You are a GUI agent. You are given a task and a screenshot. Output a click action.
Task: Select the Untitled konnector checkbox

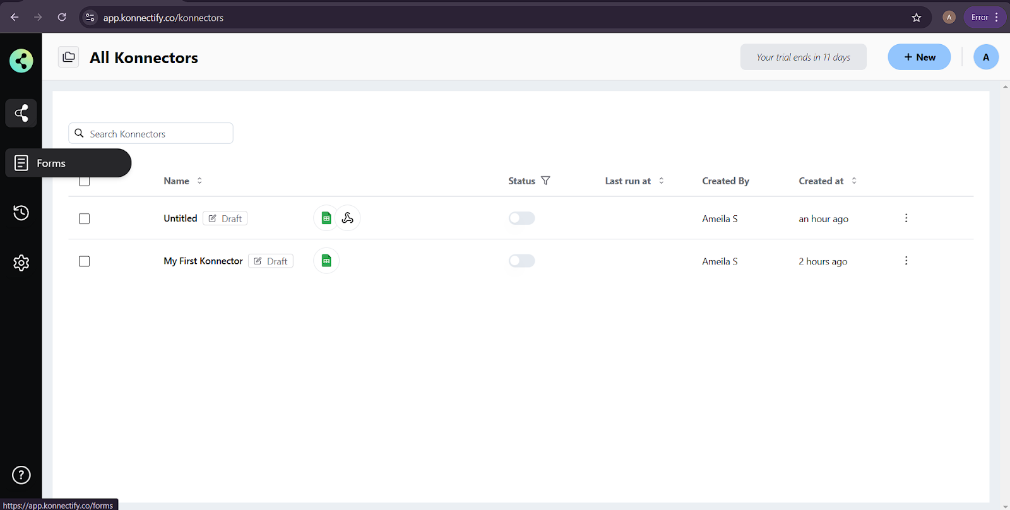(x=84, y=218)
